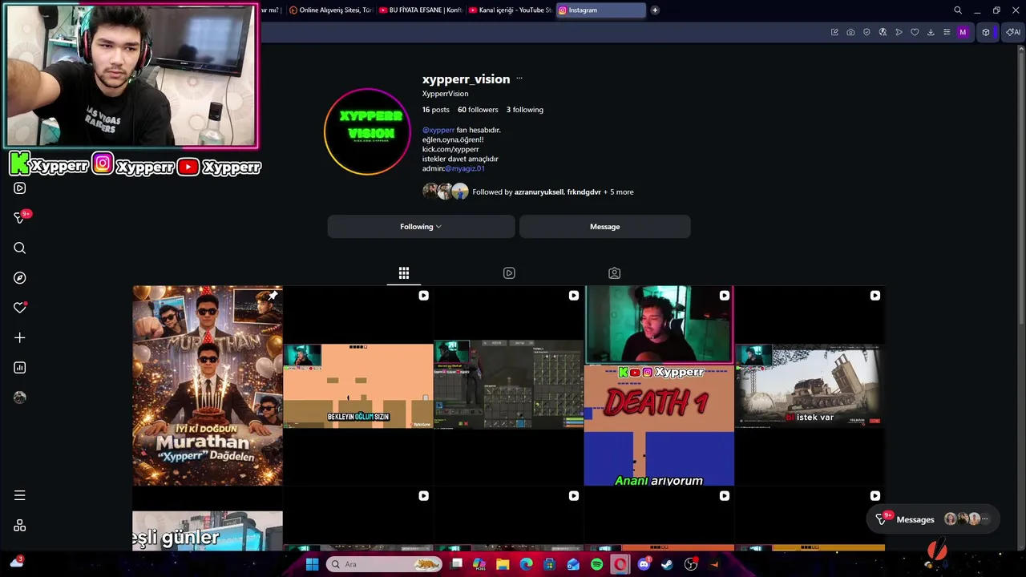Open the @xypperr mention link in the bio
The image size is (1026, 577).
tap(438, 130)
